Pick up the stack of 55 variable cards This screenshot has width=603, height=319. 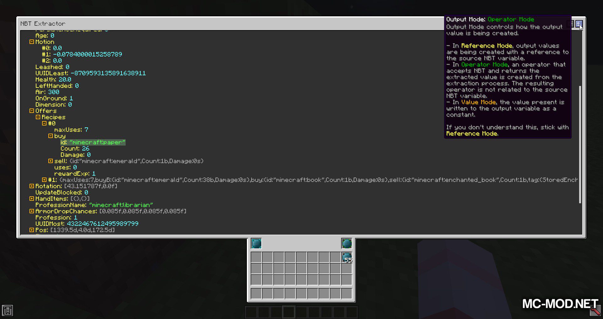click(347, 258)
